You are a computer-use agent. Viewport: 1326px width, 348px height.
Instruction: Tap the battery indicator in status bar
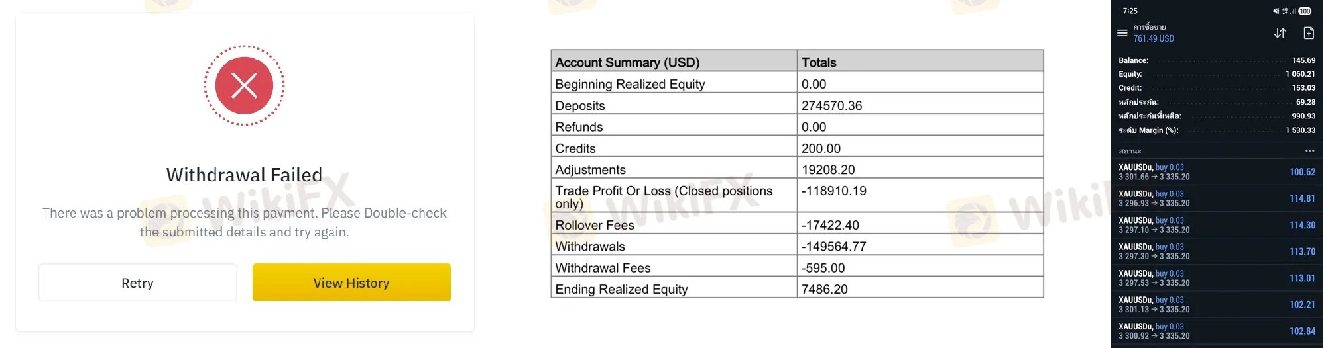(1305, 11)
